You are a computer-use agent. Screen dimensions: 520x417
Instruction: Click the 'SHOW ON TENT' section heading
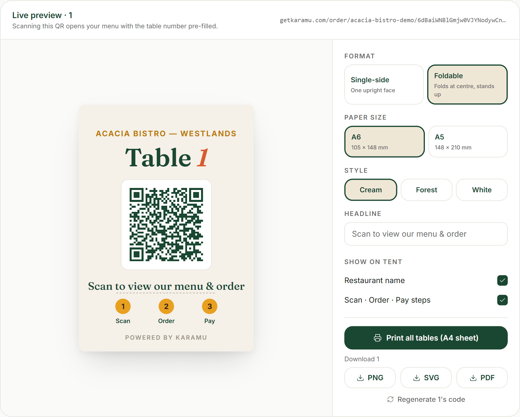pyautogui.click(x=373, y=262)
